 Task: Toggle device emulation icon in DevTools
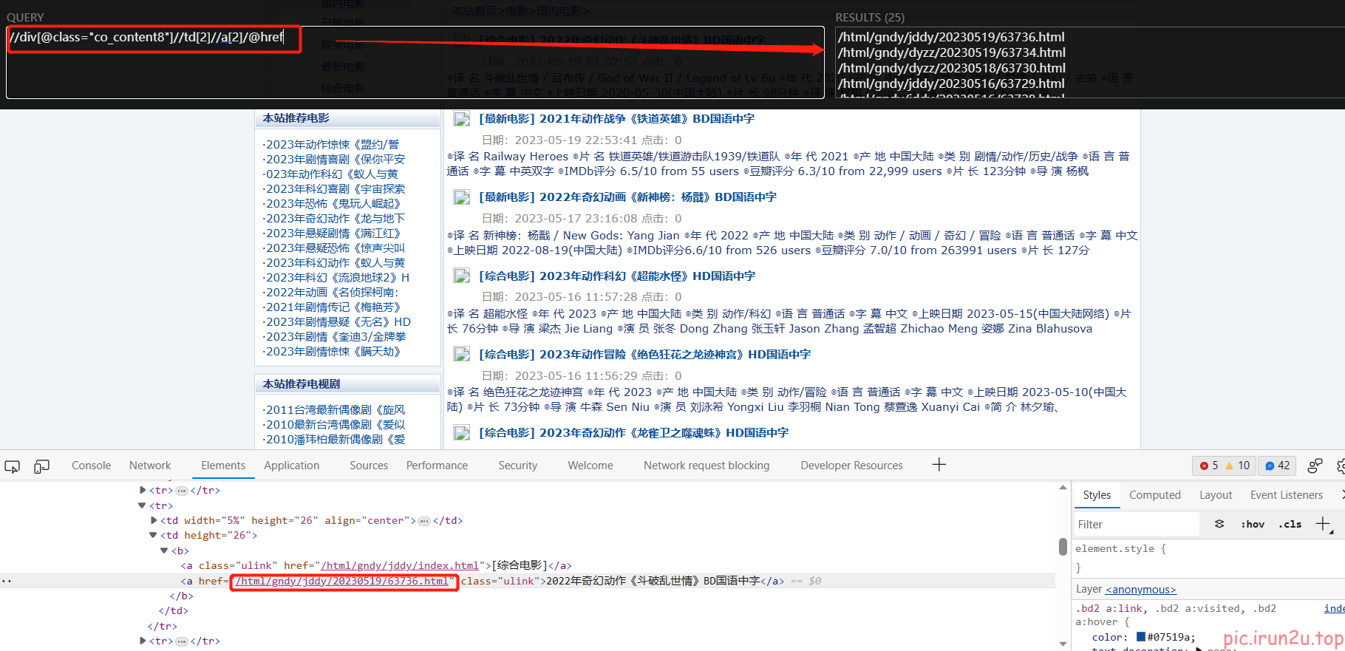[42, 466]
